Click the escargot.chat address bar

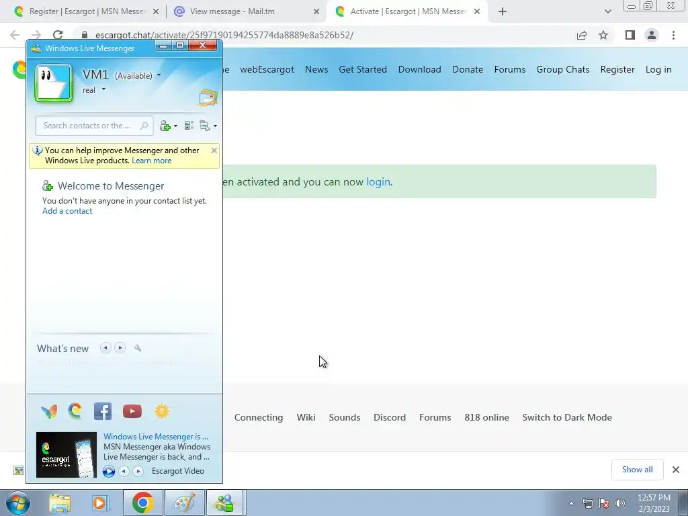[325, 35]
